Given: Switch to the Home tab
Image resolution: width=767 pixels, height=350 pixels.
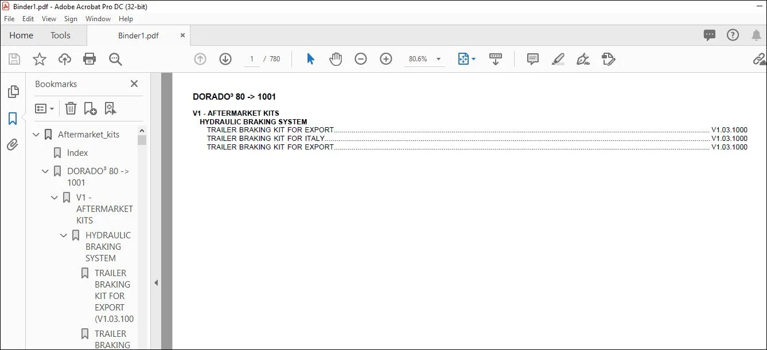Looking at the screenshot, I should pyautogui.click(x=21, y=36).
